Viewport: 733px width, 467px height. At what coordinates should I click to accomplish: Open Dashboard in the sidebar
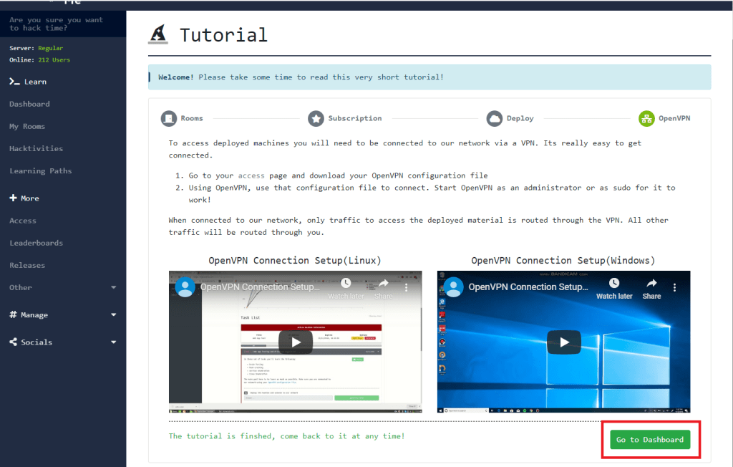pos(29,104)
